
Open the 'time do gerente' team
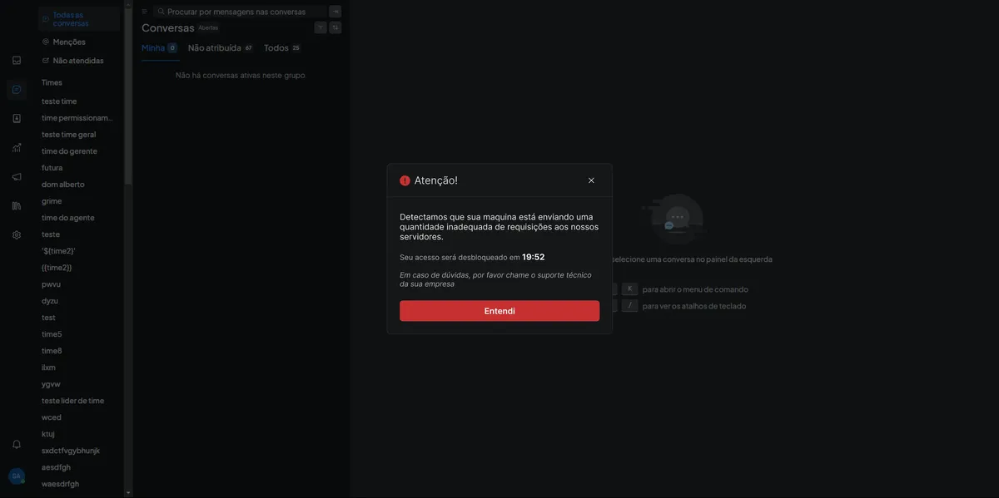[x=69, y=151]
